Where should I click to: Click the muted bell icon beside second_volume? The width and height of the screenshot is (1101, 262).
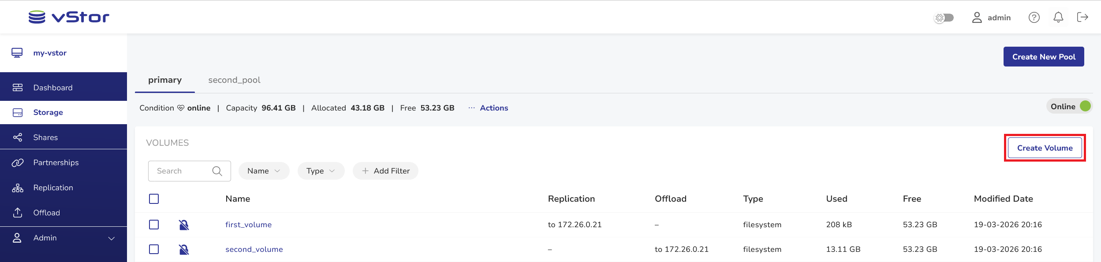click(184, 250)
